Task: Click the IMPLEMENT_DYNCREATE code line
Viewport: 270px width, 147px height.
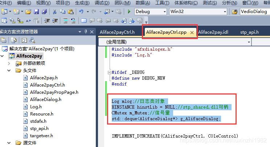Action: 175,136
